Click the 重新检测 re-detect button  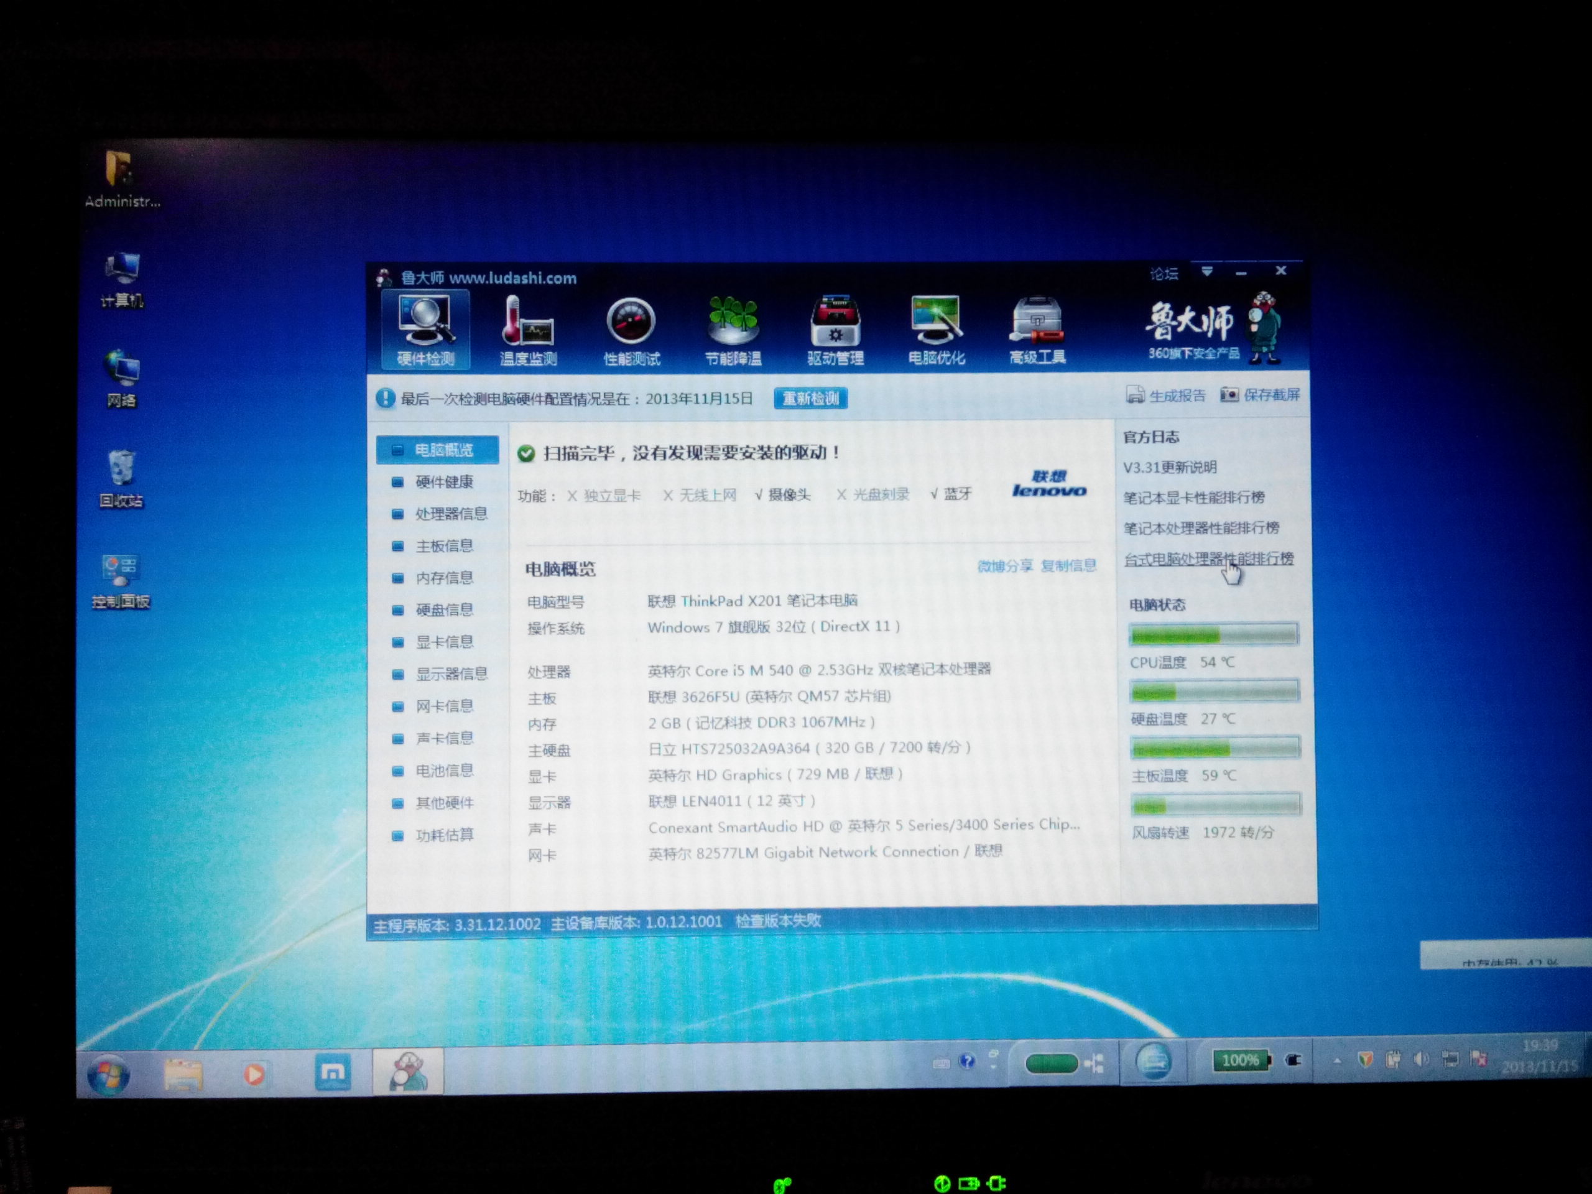810,398
